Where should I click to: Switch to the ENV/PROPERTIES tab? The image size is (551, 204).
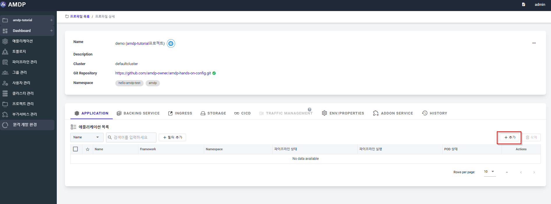point(343,113)
